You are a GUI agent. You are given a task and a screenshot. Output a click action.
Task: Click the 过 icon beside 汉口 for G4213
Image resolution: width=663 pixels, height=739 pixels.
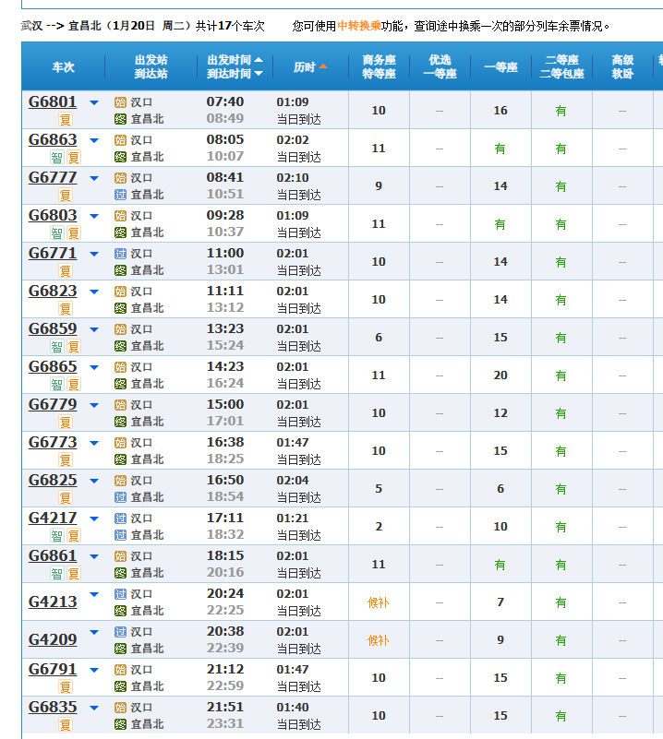point(120,594)
